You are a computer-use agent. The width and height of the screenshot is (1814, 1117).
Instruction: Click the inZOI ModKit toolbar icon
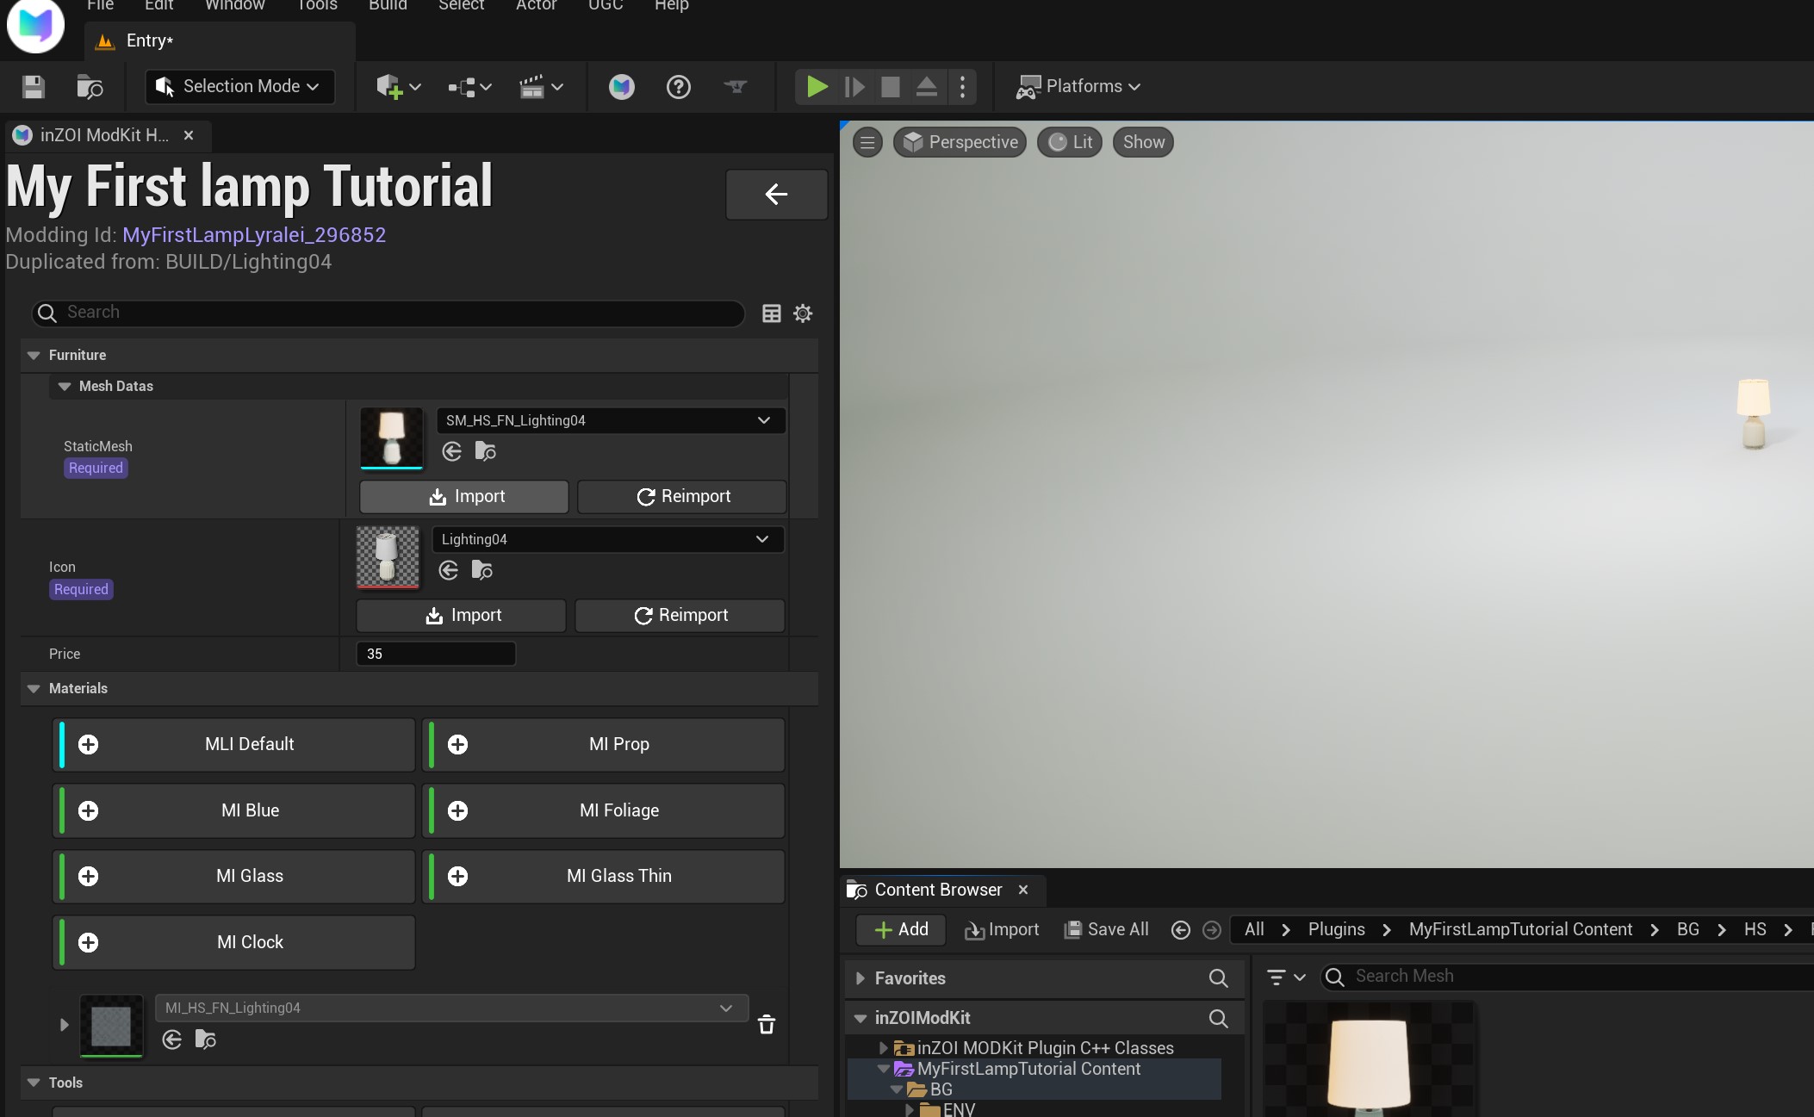[x=621, y=86]
